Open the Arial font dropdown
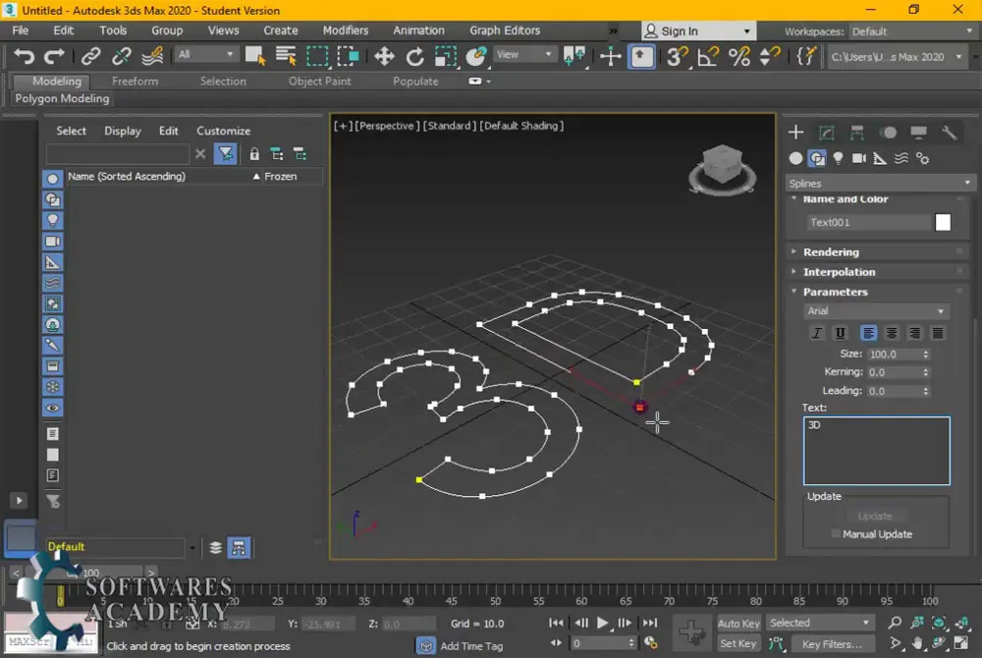This screenshot has height=658, width=982. 876,311
